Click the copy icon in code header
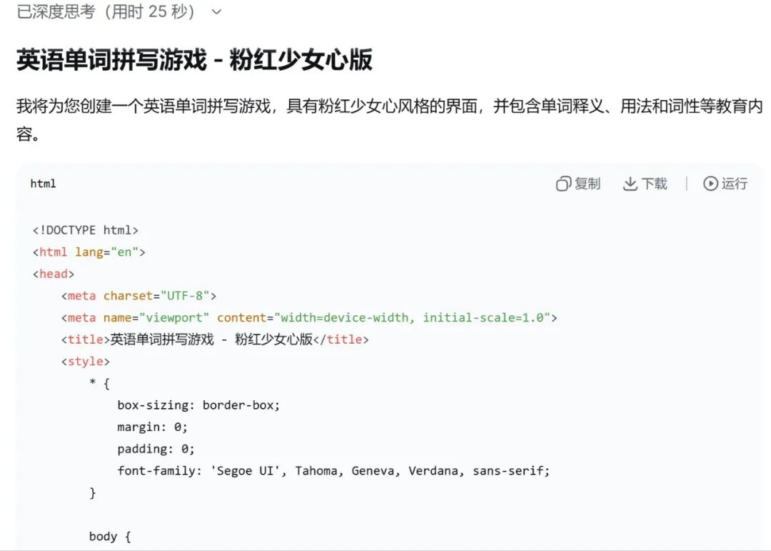 (x=564, y=184)
